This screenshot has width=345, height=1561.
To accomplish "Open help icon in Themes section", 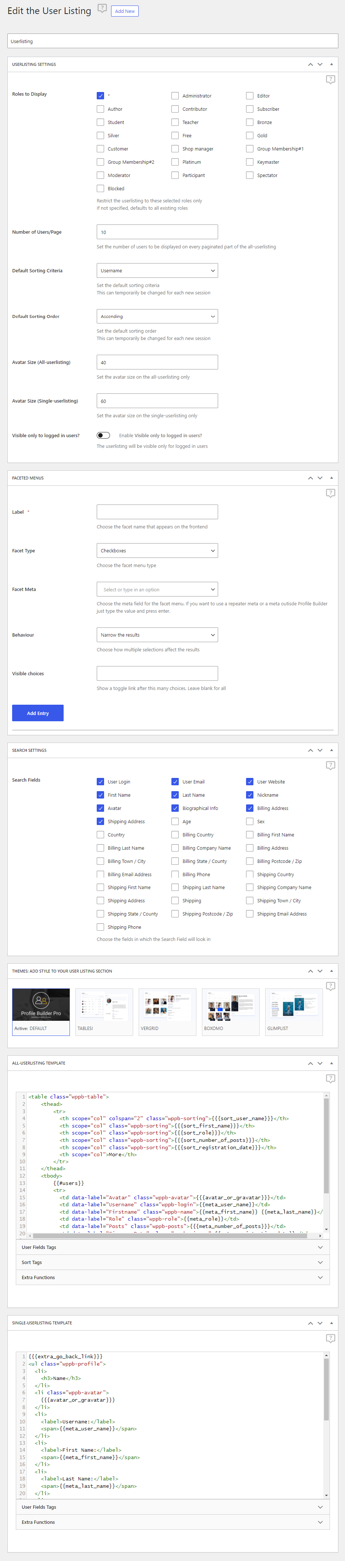I will click(x=330, y=987).
